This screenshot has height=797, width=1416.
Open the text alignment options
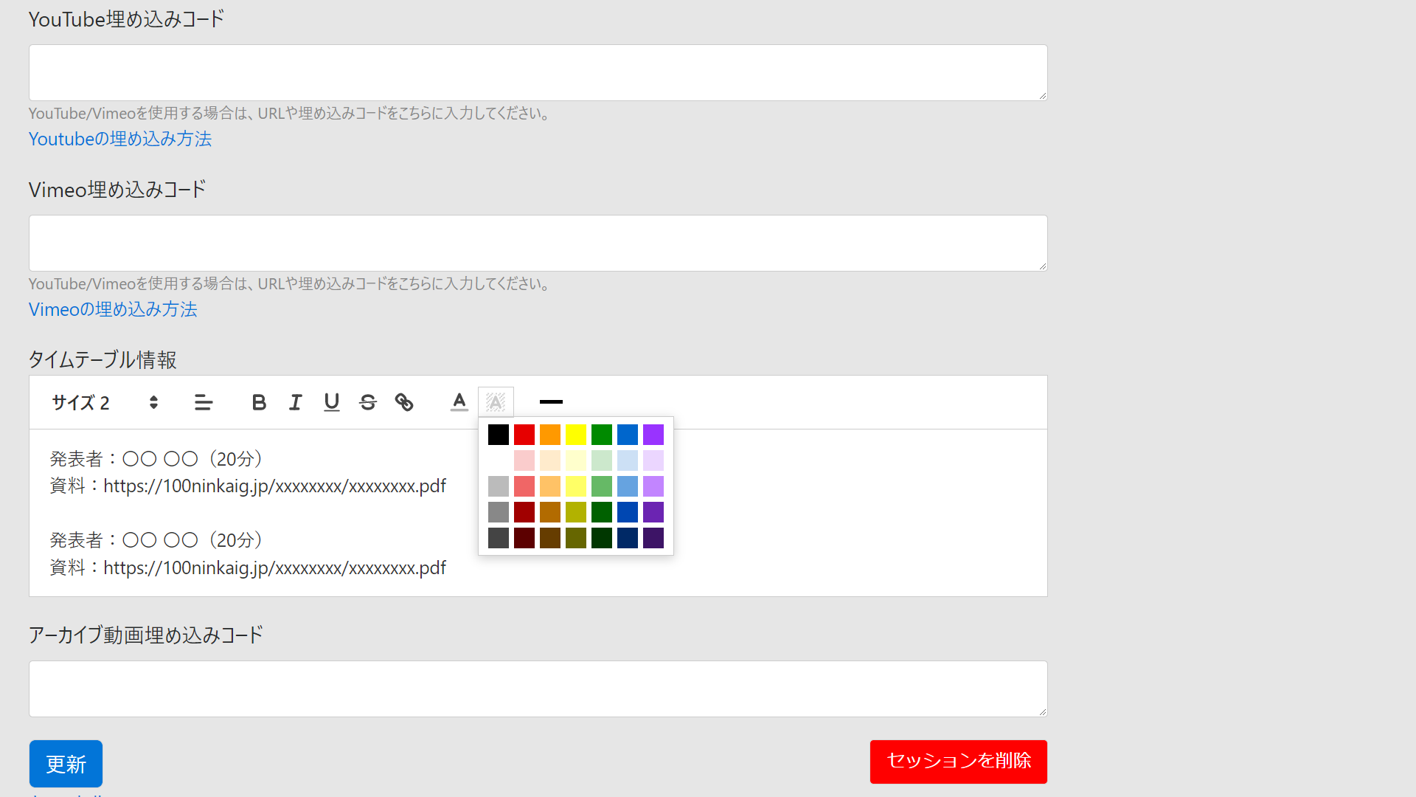click(204, 402)
